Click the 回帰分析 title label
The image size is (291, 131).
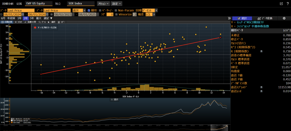click(x=7, y=3)
